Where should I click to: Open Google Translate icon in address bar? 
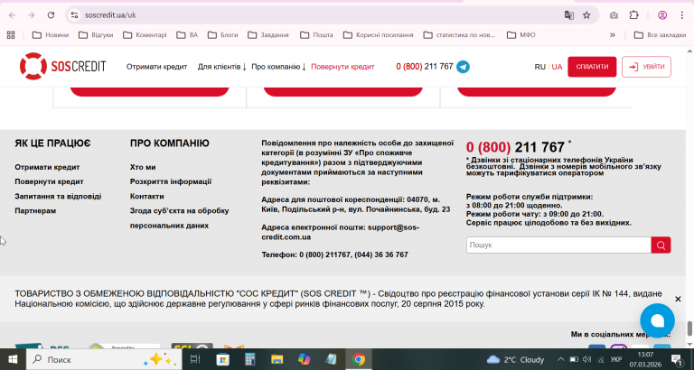568,15
